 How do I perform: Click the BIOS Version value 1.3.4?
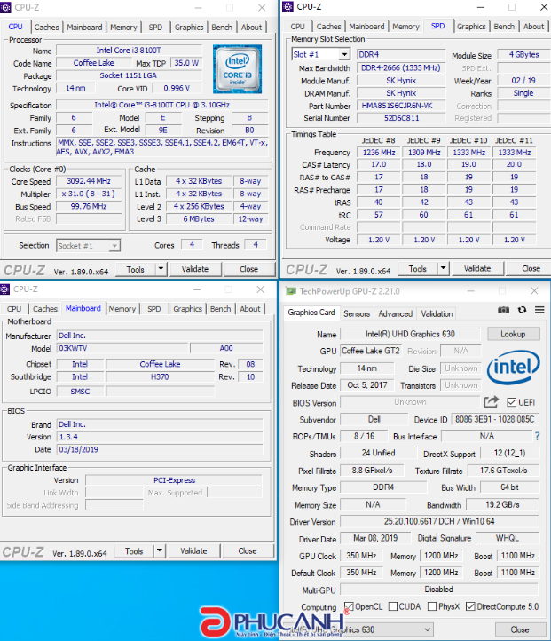pyautogui.click(x=160, y=437)
